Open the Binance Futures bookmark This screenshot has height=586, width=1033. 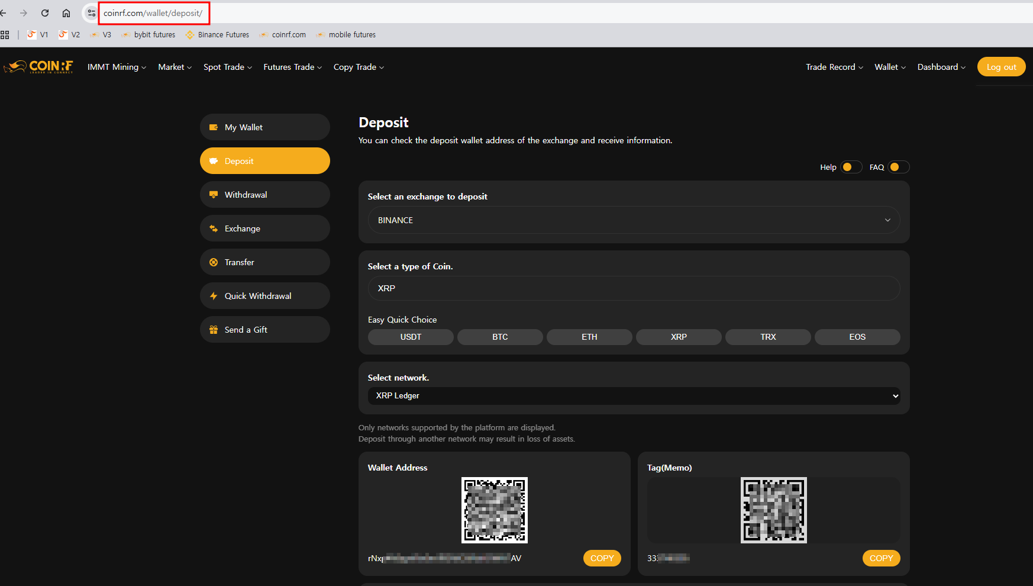click(217, 35)
